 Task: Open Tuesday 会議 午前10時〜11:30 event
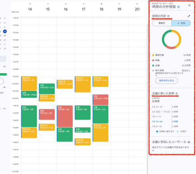47,89
